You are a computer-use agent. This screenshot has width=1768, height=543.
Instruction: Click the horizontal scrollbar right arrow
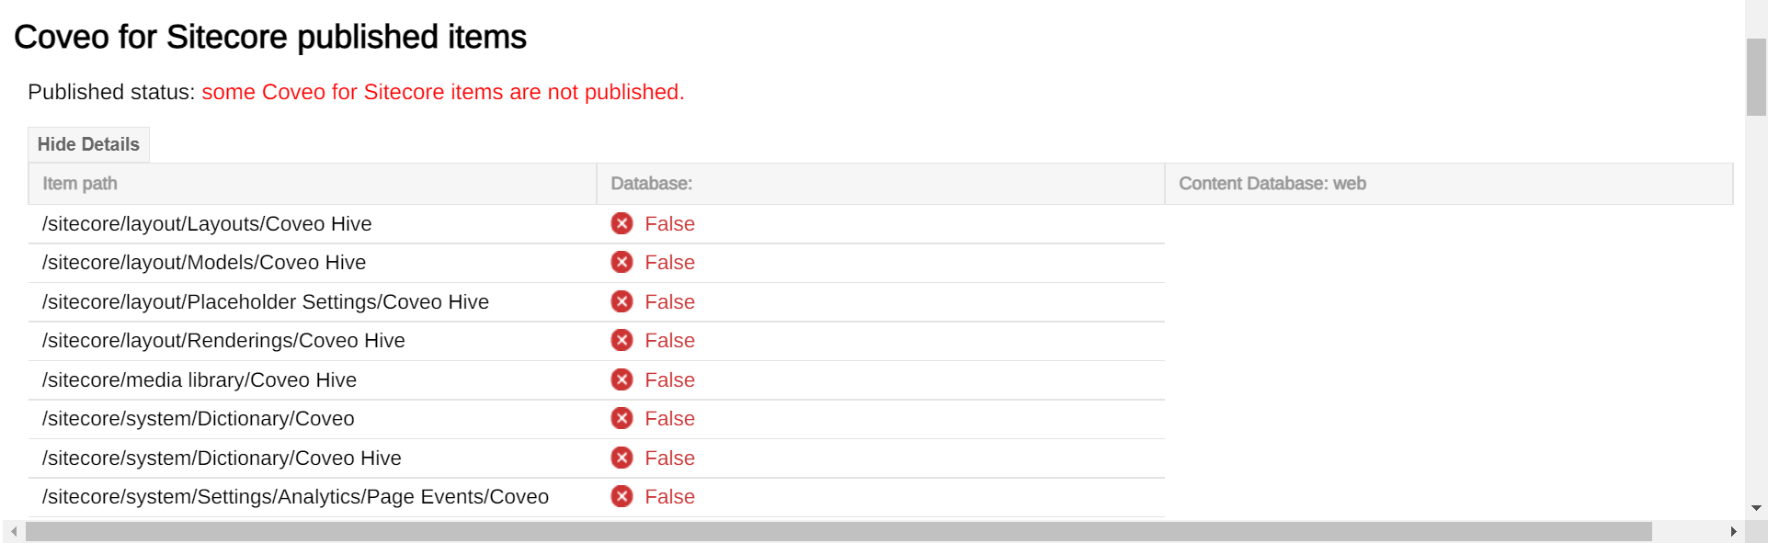tap(1733, 532)
